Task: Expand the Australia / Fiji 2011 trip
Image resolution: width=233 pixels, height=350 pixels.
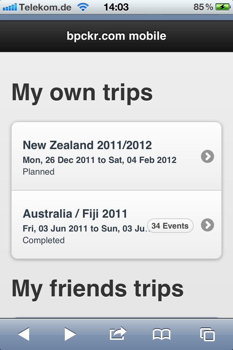Action: pyautogui.click(x=76, y=214)
